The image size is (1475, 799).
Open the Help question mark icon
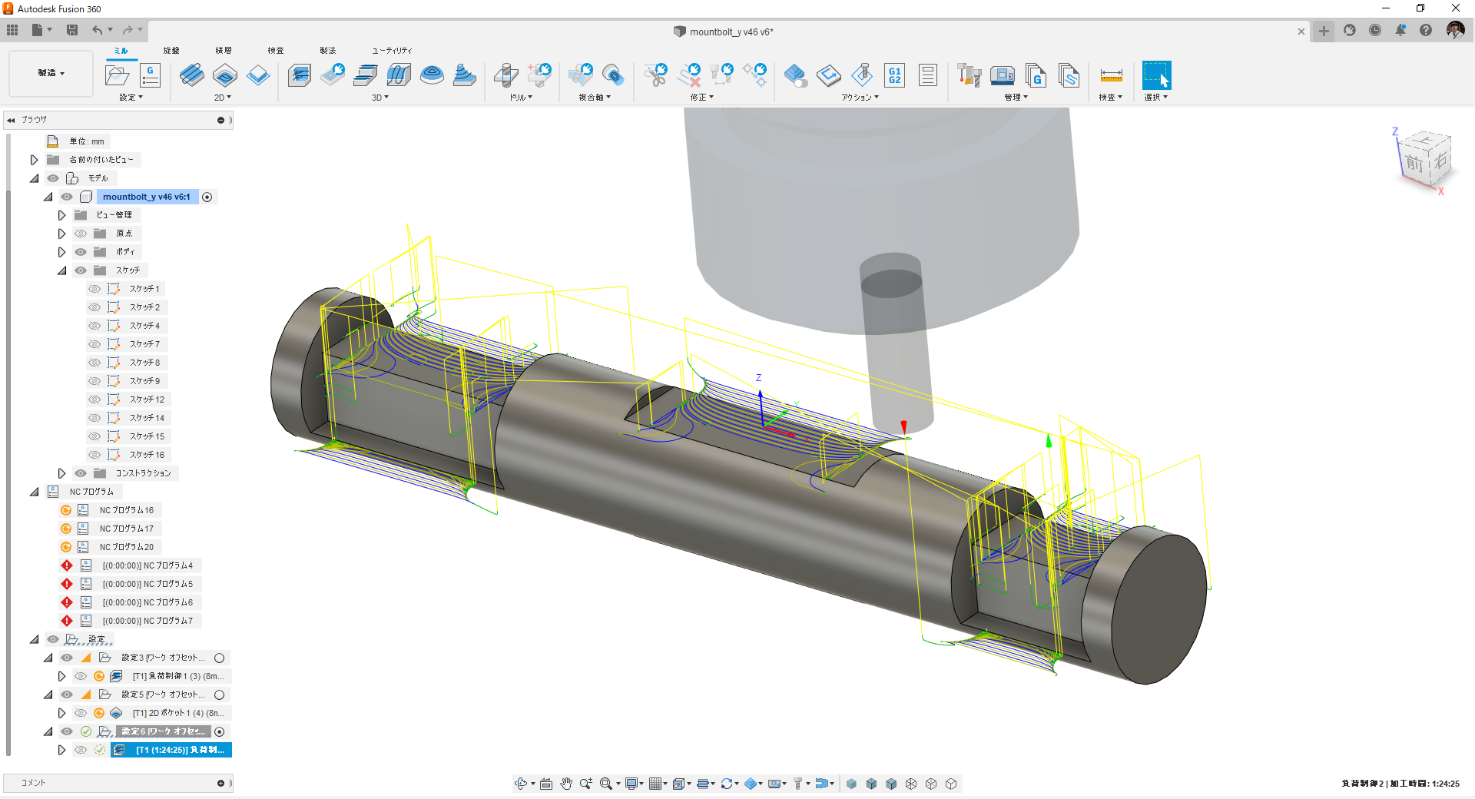[1426, 30]
